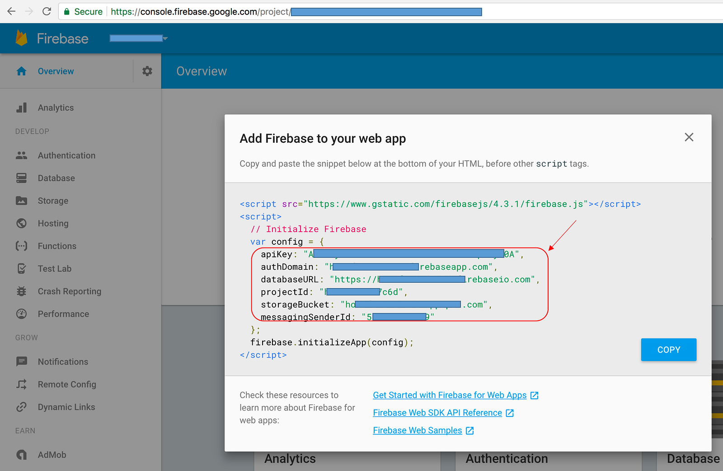723x471 pixels.
Task: Click the Hosting globe icon
Action: click(21, 223)
